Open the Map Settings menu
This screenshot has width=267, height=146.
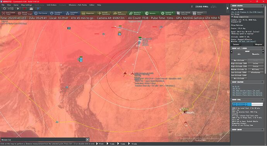26,5
